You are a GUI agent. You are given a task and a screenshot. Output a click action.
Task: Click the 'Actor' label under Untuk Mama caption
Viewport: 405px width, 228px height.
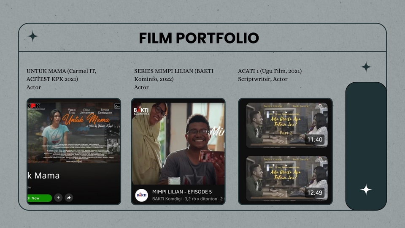tap(34, 87)
